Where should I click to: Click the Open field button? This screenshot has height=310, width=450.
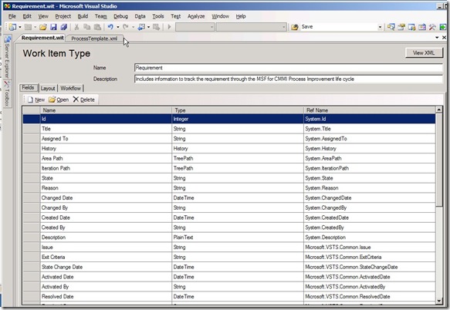coord(59,99)
